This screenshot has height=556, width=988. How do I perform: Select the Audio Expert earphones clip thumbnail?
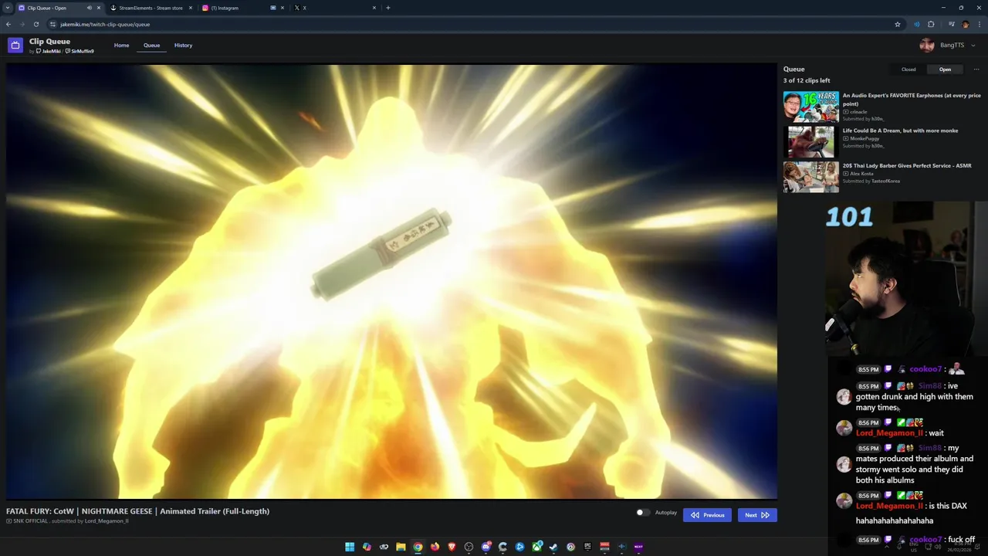810,107
